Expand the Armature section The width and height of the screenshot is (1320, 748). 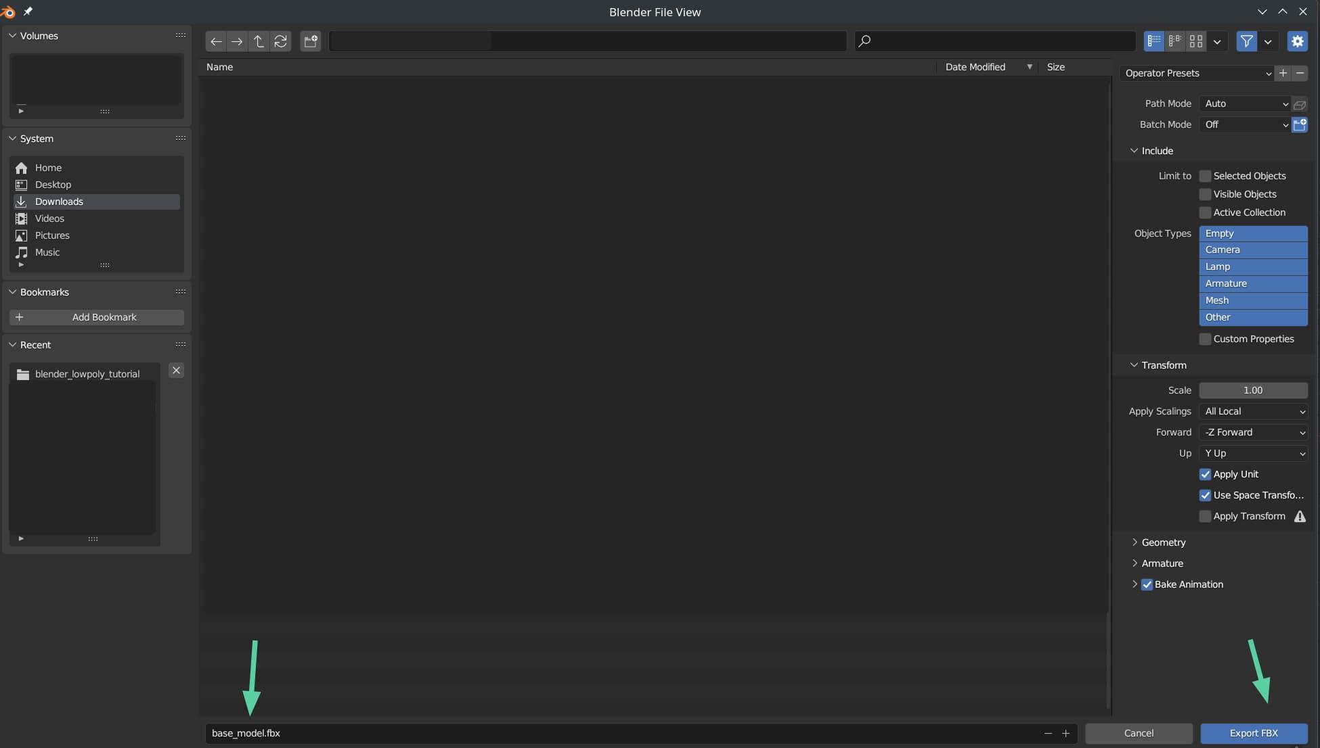click(1135, 563)
